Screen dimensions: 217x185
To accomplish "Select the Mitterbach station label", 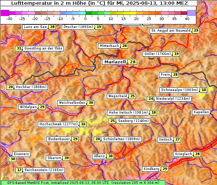I will pos(109,46).
